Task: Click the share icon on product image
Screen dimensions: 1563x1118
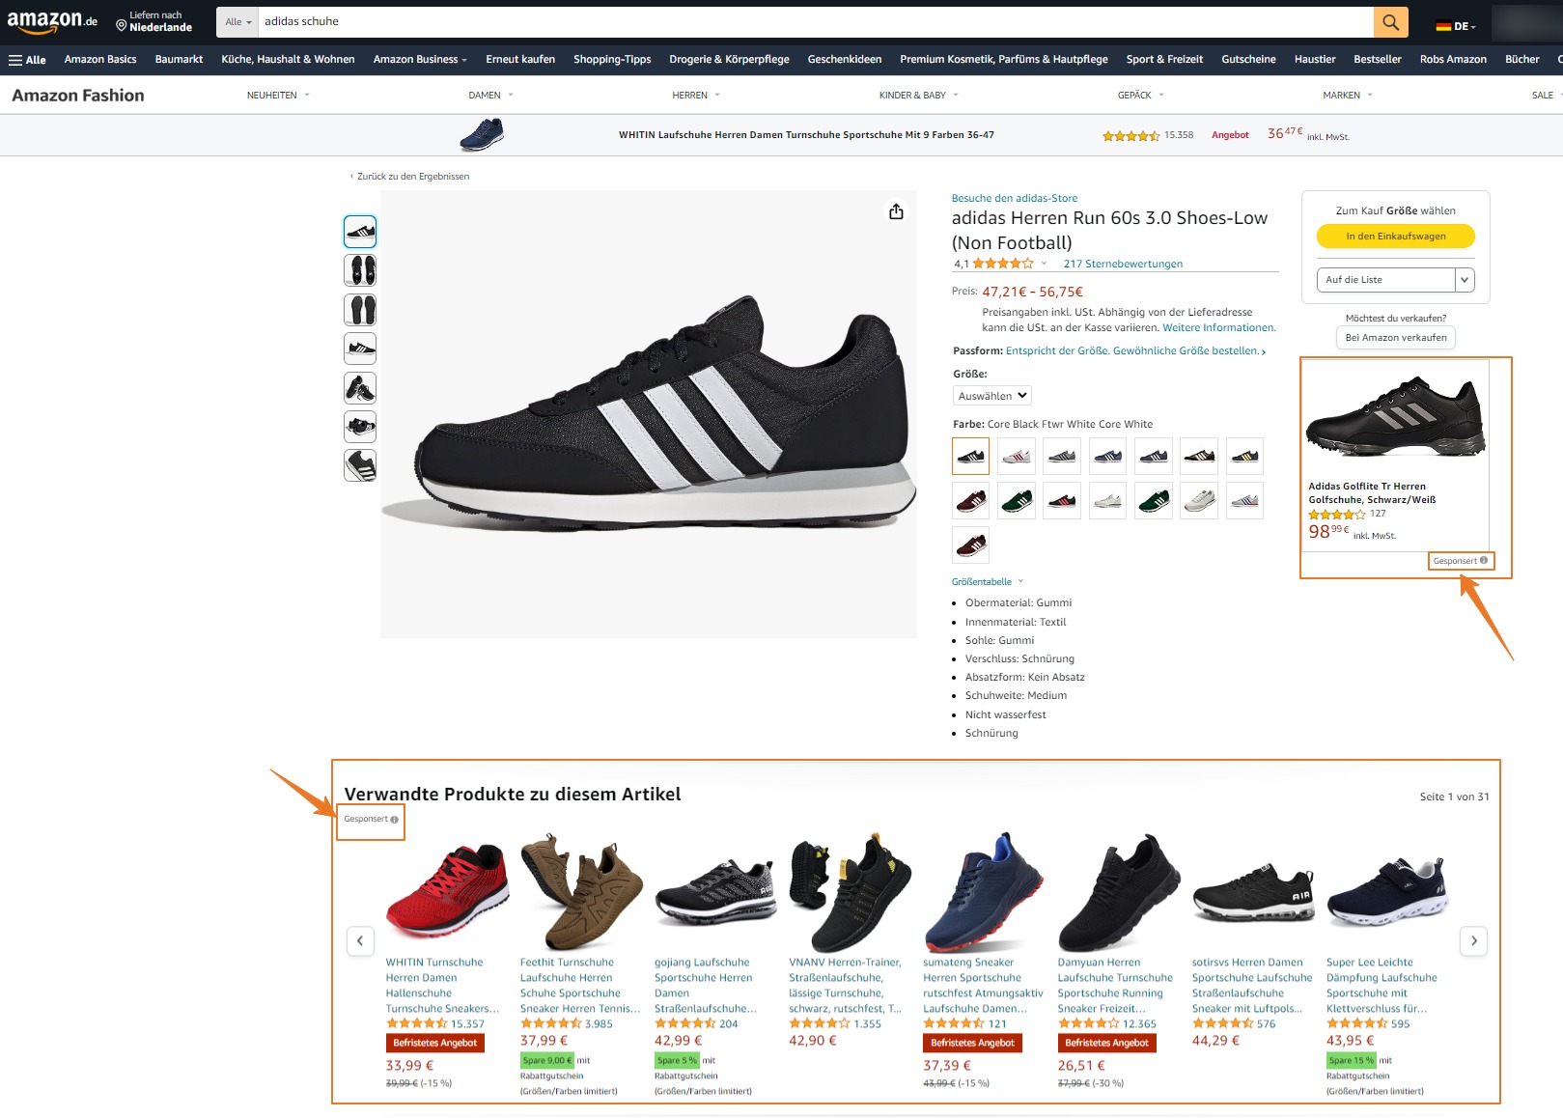Action: click(x=896, y=211)
